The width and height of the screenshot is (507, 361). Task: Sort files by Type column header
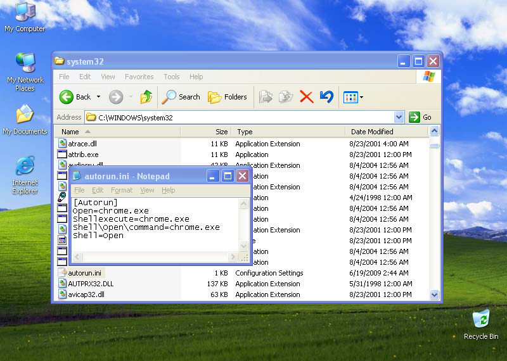(288, 132)
